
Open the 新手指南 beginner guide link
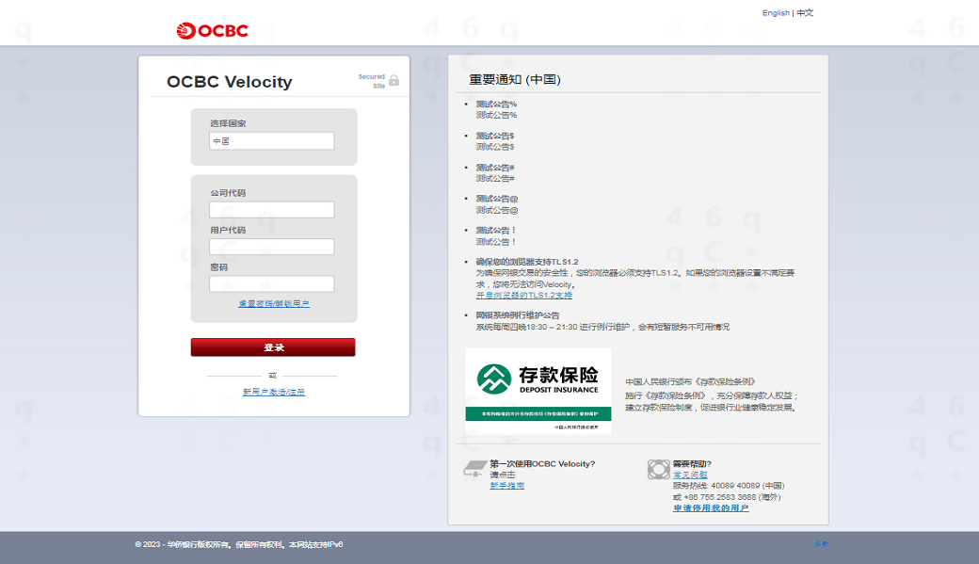click(x=507, y=486)
